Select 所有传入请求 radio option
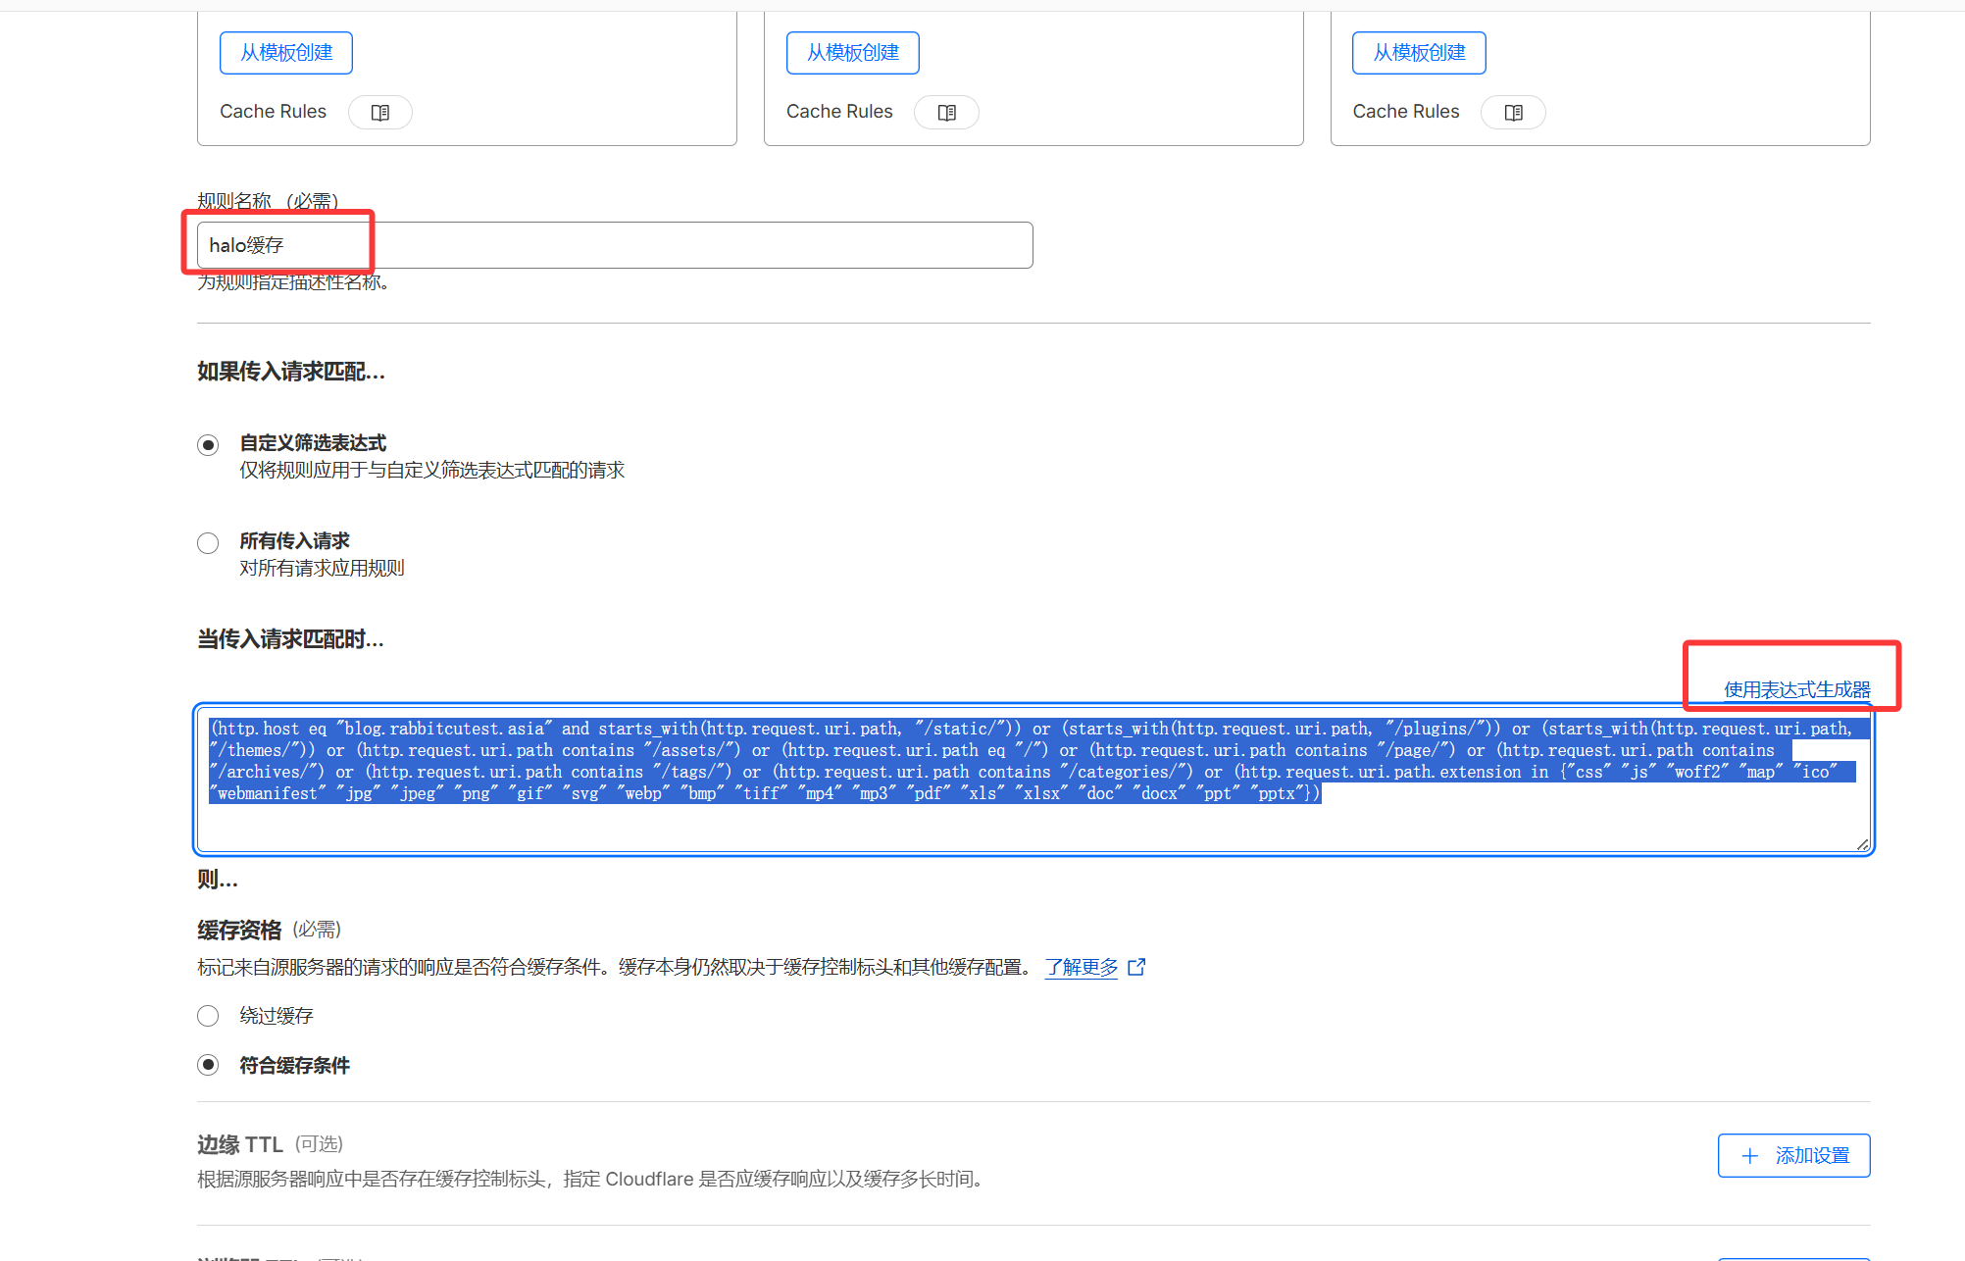Viewport: 1965px width, 1261px height. tap(208, 543)
